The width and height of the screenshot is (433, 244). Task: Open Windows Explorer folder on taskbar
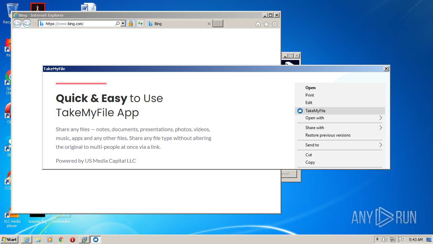(x=38, y=240)
